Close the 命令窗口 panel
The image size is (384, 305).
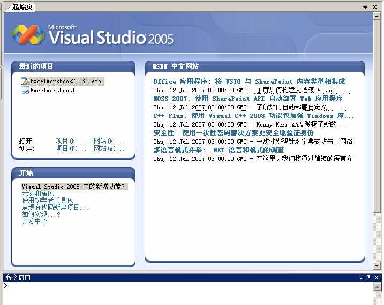pyautogui.click(x=377, y=277)
